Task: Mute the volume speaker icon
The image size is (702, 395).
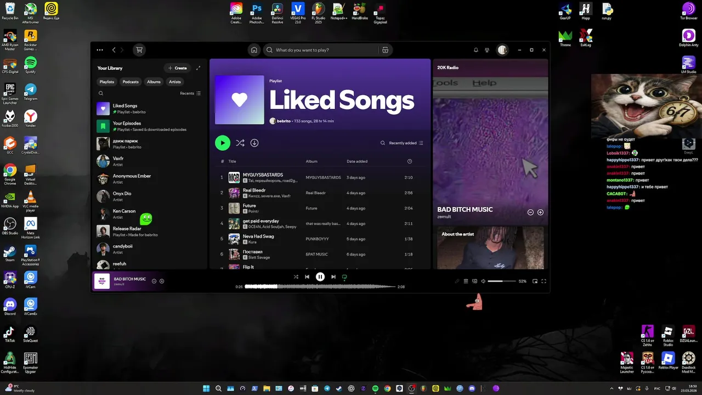Action: (483, 281)
